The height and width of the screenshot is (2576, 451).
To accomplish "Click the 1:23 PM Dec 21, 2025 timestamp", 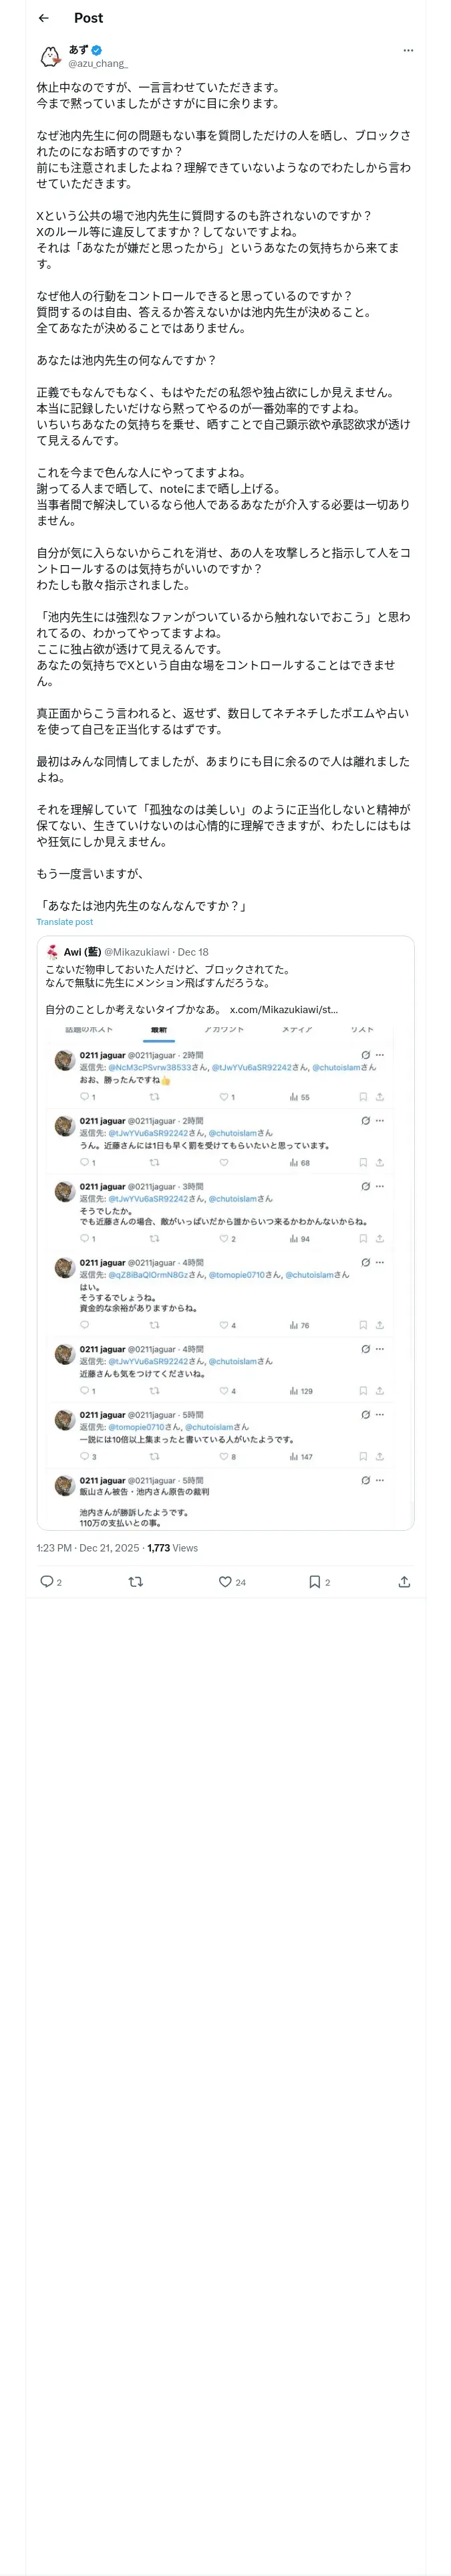I will pos(88,1547).
